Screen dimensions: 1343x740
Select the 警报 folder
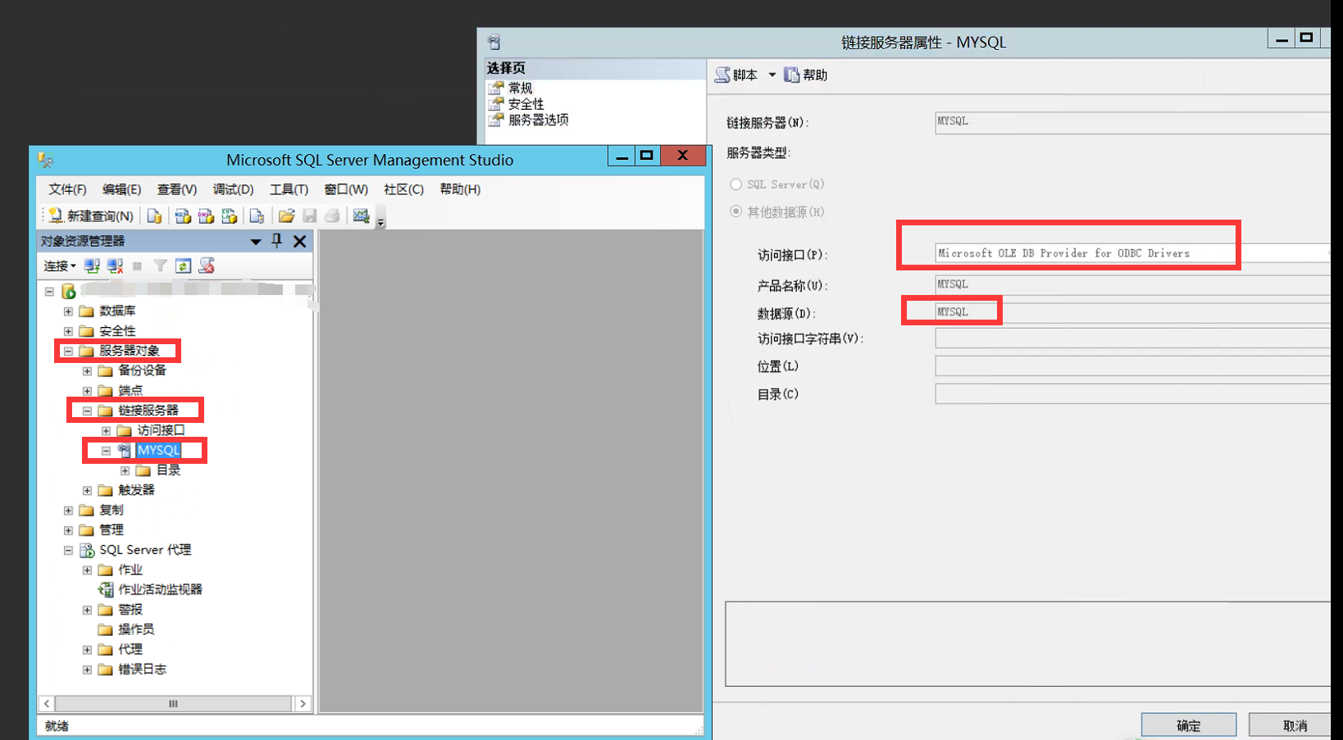point(130,609)
